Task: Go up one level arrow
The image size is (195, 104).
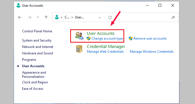Action: (46, 17)
